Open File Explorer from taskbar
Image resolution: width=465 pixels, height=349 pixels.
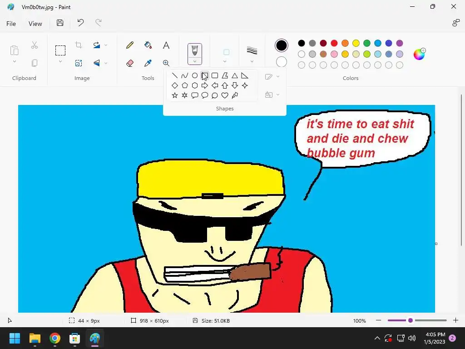tap(35, 338)
